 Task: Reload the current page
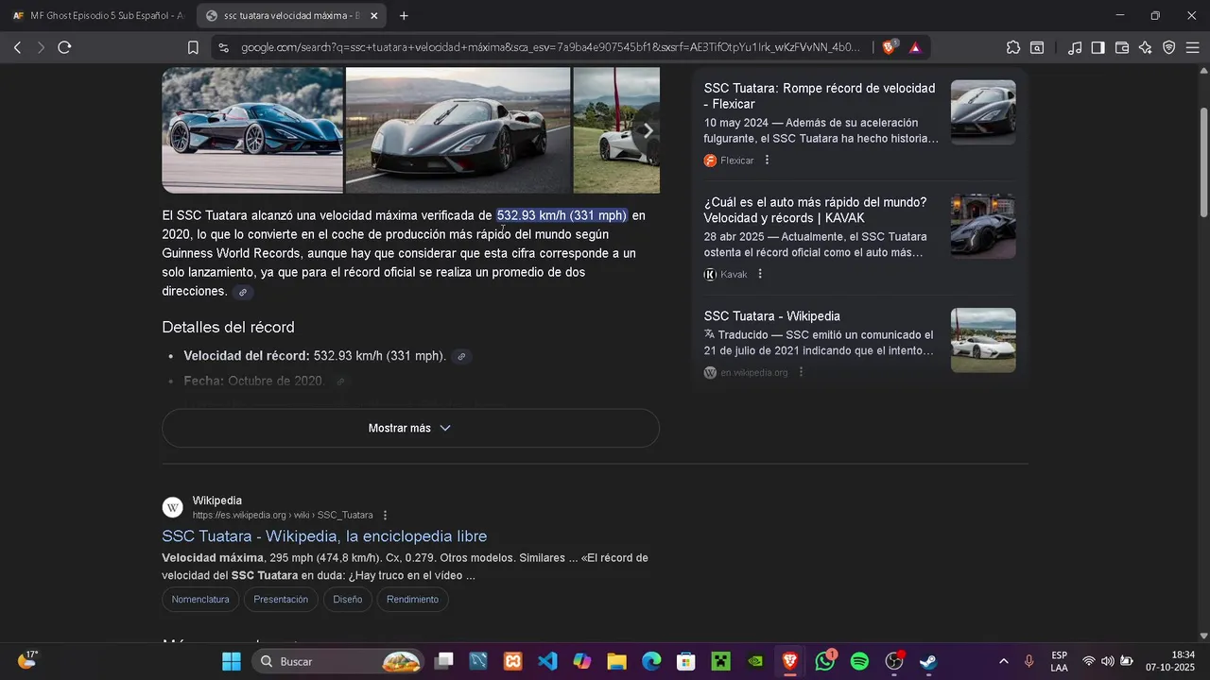click(x=64, y=47)
